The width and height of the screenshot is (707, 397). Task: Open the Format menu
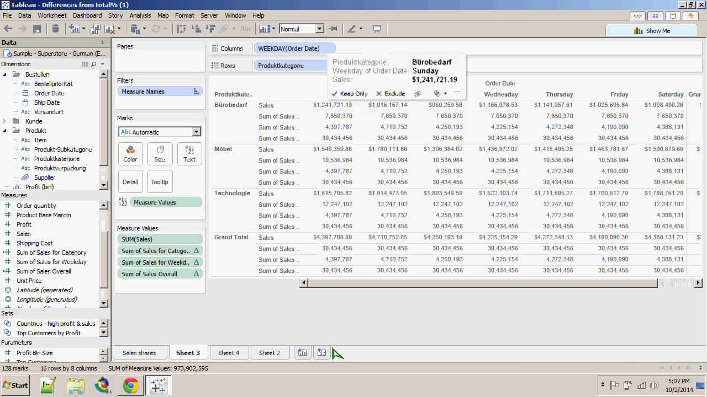tap(184, 15)
